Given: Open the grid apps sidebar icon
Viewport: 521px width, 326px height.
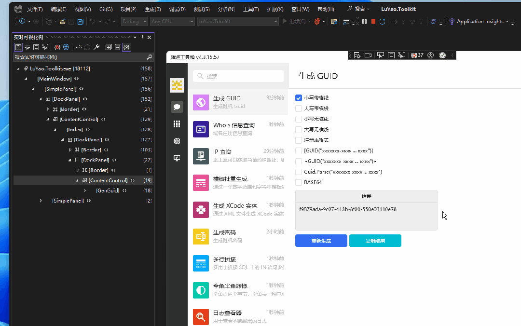Looking at the screenshot, I should (177, 124).
